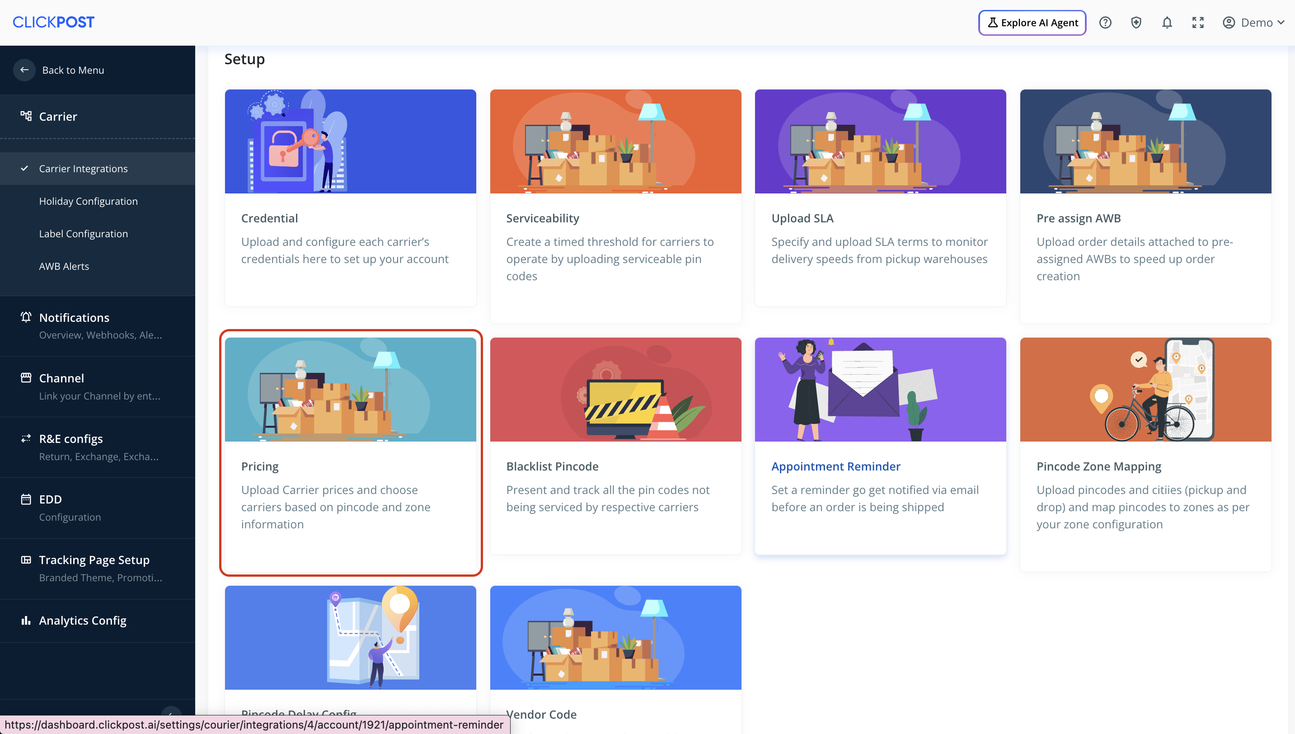The image size is (1295, 734).
Task: Select Label Configuration menu item
Action: pyautogui.click(x=84, y=233)
